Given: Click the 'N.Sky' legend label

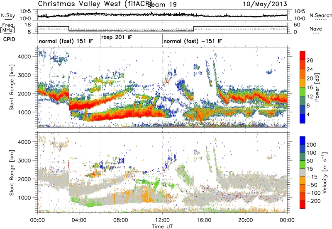Looking at the screenshot, I should click(x=8, y=15).
